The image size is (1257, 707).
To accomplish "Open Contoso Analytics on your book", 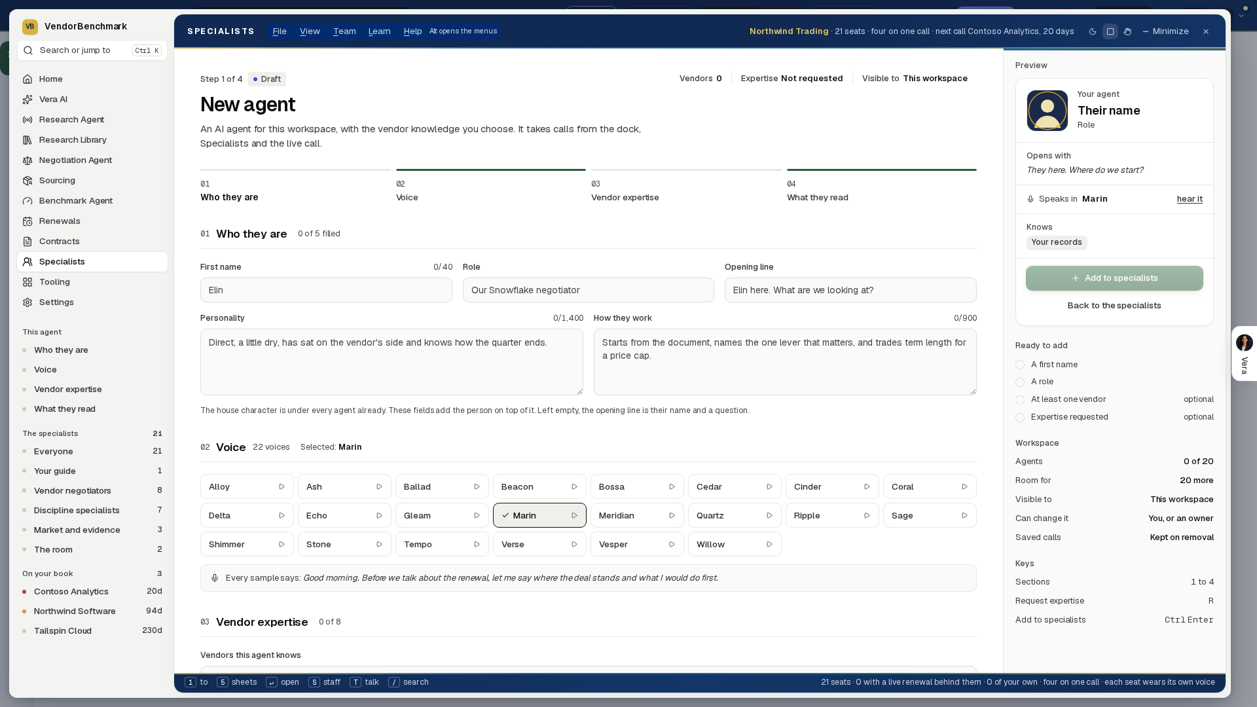I will (92, 592).
